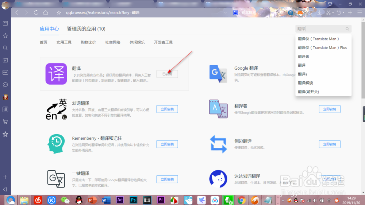Viewport: 365px width, 205px height.
Task: Install the 侧边翻译 extension
Action: coord(329,144)
